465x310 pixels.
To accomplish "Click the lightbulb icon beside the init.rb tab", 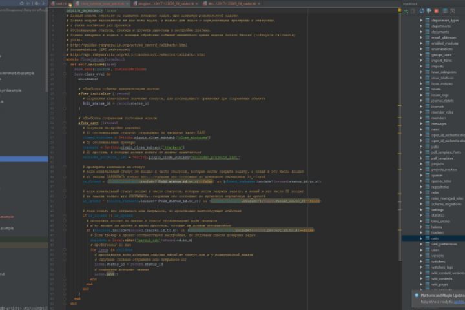I will pyautogui.click(x=70, y=5).
